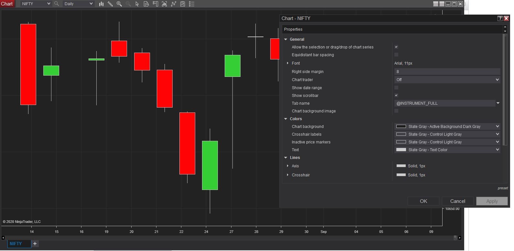This screenshot has width=514, height=251.
Task: Click the help question mark in the dialog
Action: pos(500,18)
